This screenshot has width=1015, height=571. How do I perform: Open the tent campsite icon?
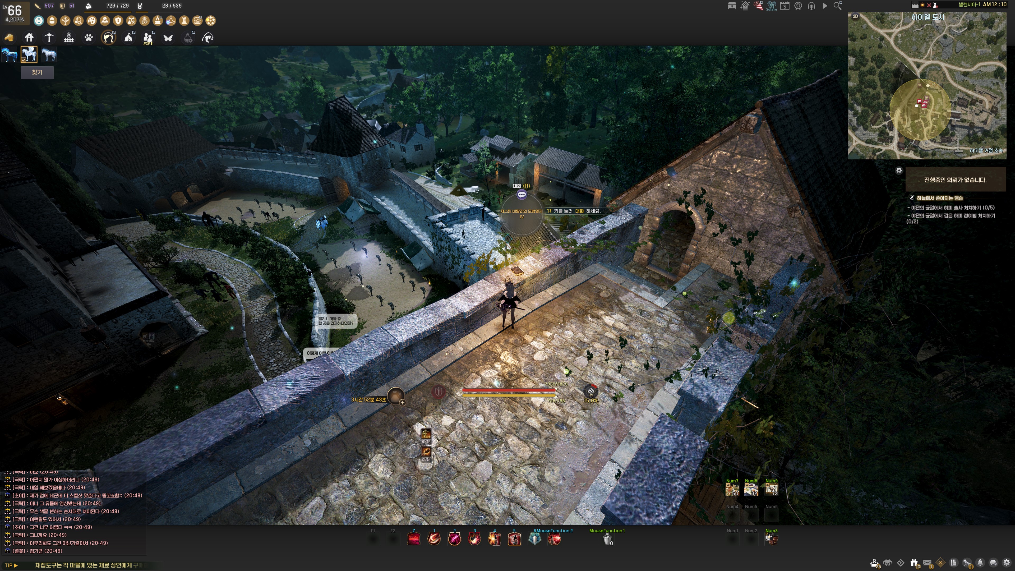tap(129, 38)
